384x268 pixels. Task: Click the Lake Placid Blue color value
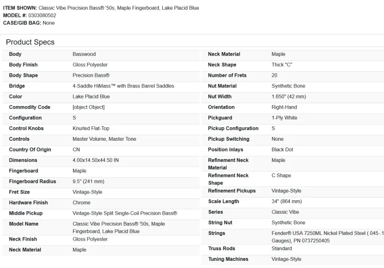pos(91,97)
